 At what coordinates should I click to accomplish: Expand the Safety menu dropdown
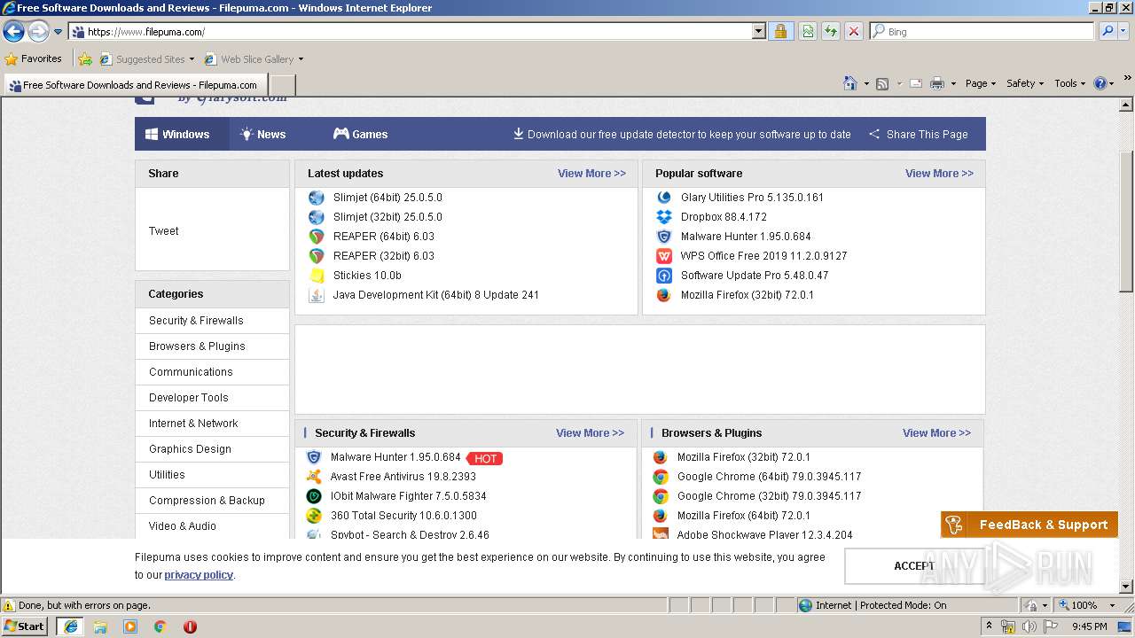tap(1025, 83)
